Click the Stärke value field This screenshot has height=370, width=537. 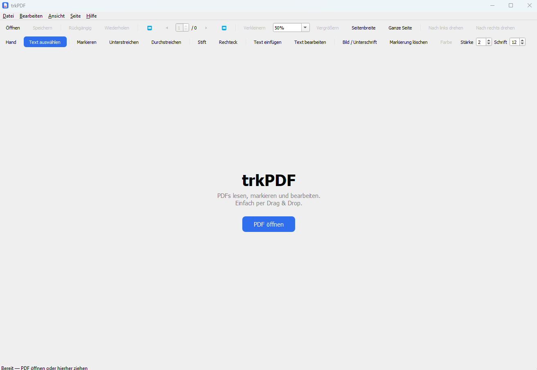point(481,42)
